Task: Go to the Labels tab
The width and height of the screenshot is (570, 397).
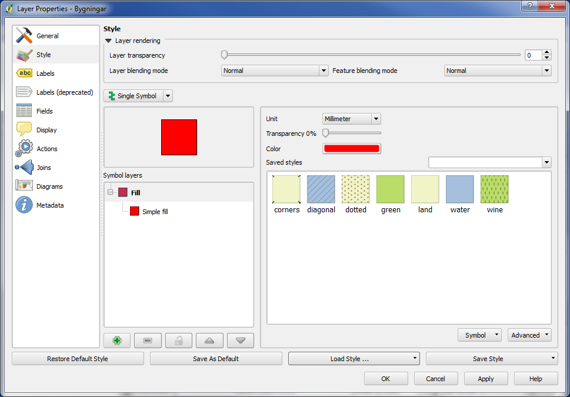Action: (x=56, y=74)
